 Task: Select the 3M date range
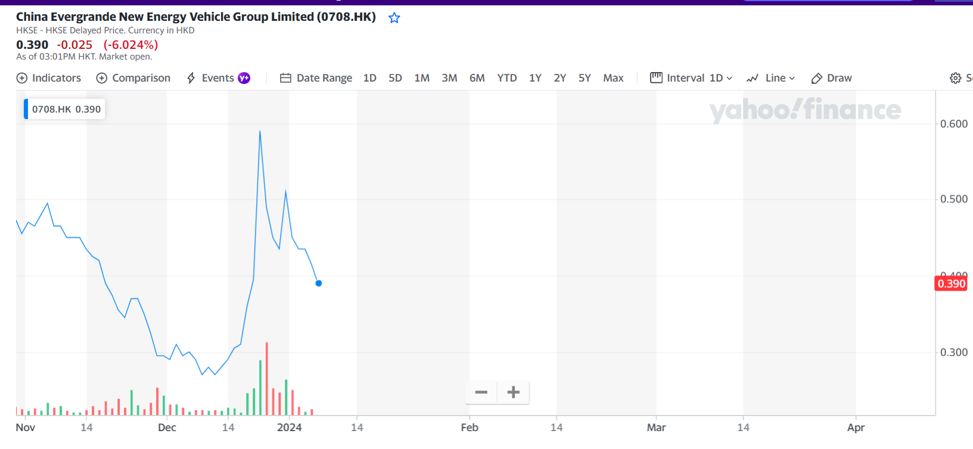click(450, 78)
